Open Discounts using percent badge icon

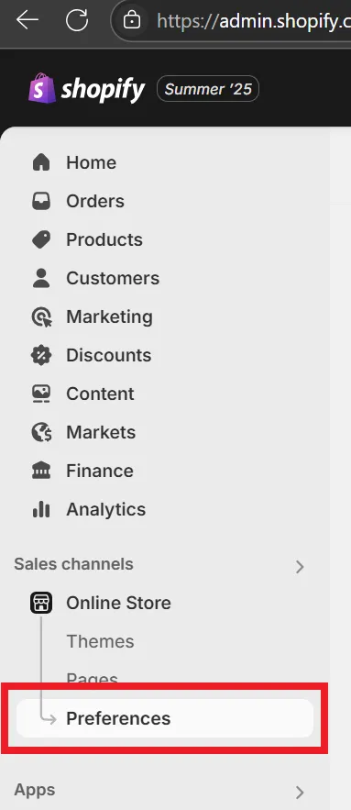[x=41, y=355]
